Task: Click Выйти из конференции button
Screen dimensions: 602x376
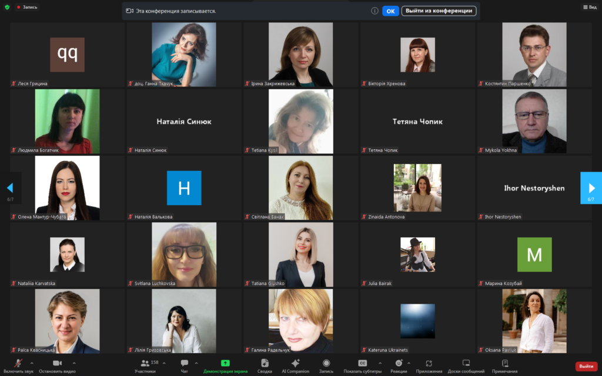Action: click(439, 11)
